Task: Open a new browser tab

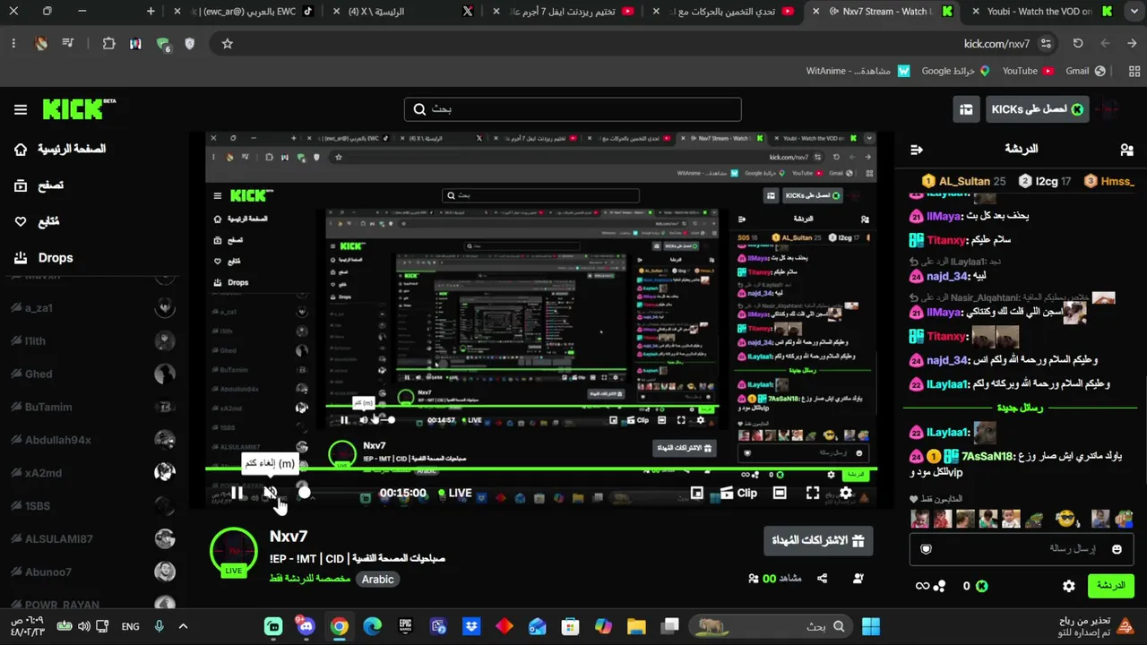Action: pos(151,12)
